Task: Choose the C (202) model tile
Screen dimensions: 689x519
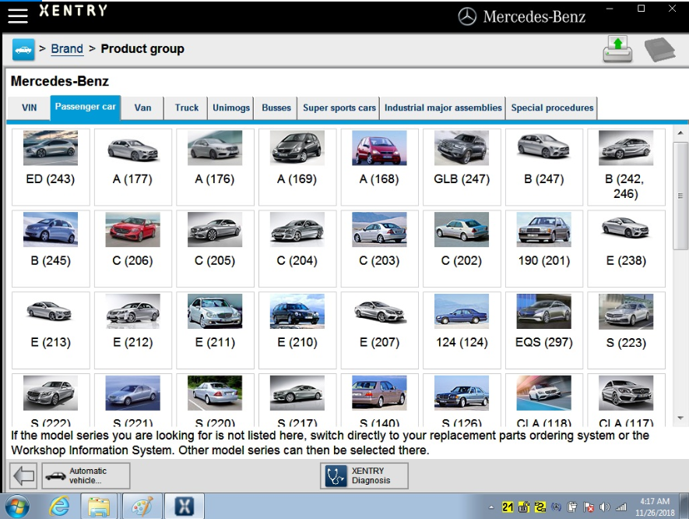Action: pyautogui.click(x=462, y=249)
